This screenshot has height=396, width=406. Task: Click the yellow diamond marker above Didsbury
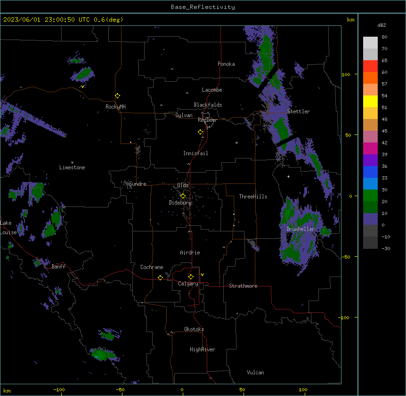183,196
